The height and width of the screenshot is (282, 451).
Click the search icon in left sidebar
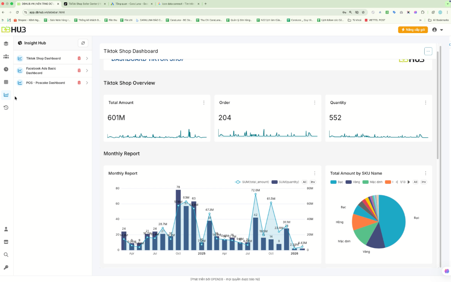(x=6, y=255)
